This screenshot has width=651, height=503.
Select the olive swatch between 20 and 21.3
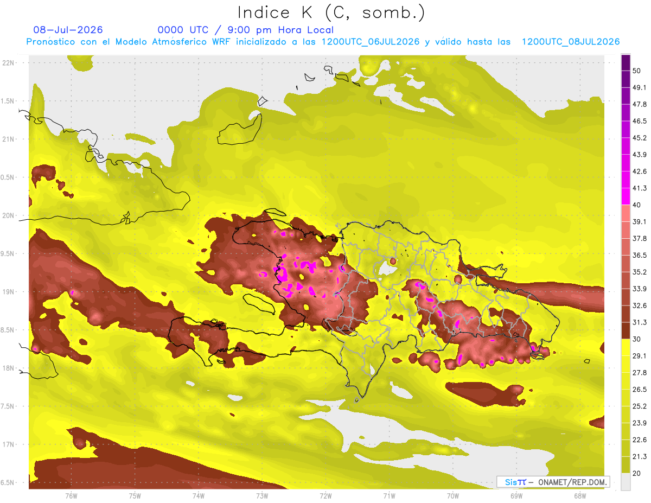pyautogui.click(x=626, y=464)
